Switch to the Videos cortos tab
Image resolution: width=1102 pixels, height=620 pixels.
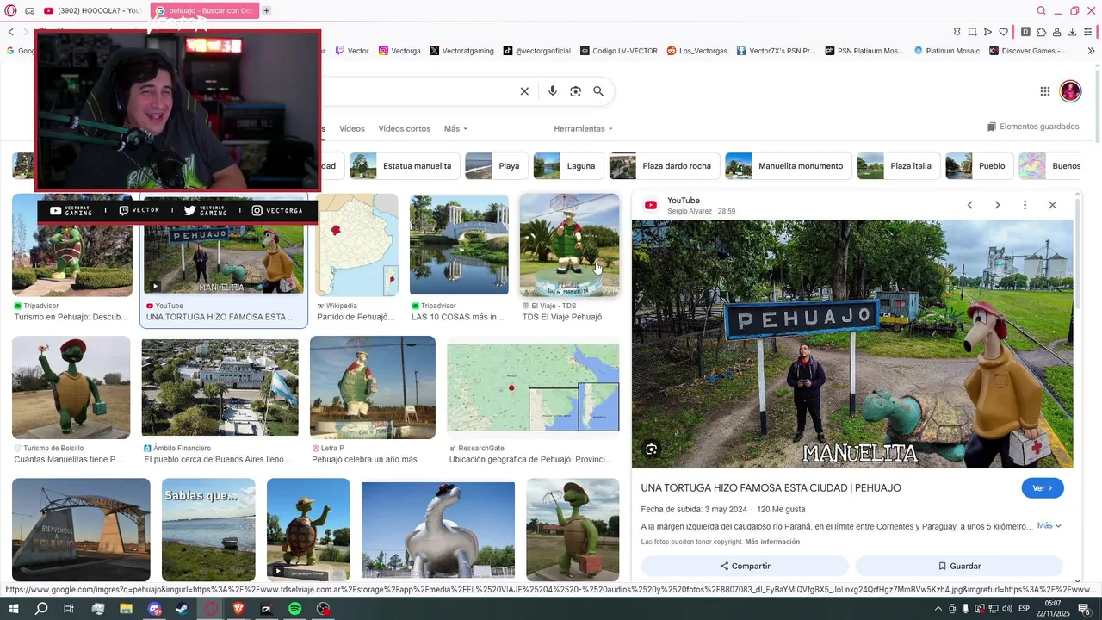pyautogui.click(x=404, y=128)
